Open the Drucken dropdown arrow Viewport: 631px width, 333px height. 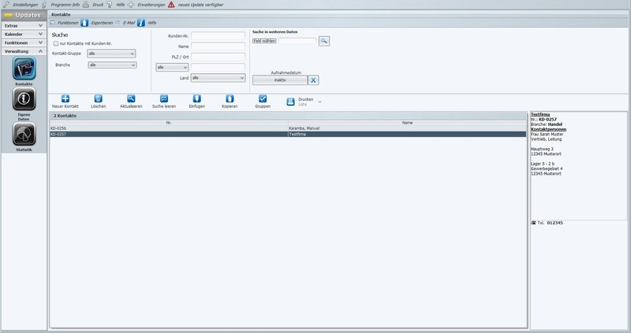pos(319,102)
